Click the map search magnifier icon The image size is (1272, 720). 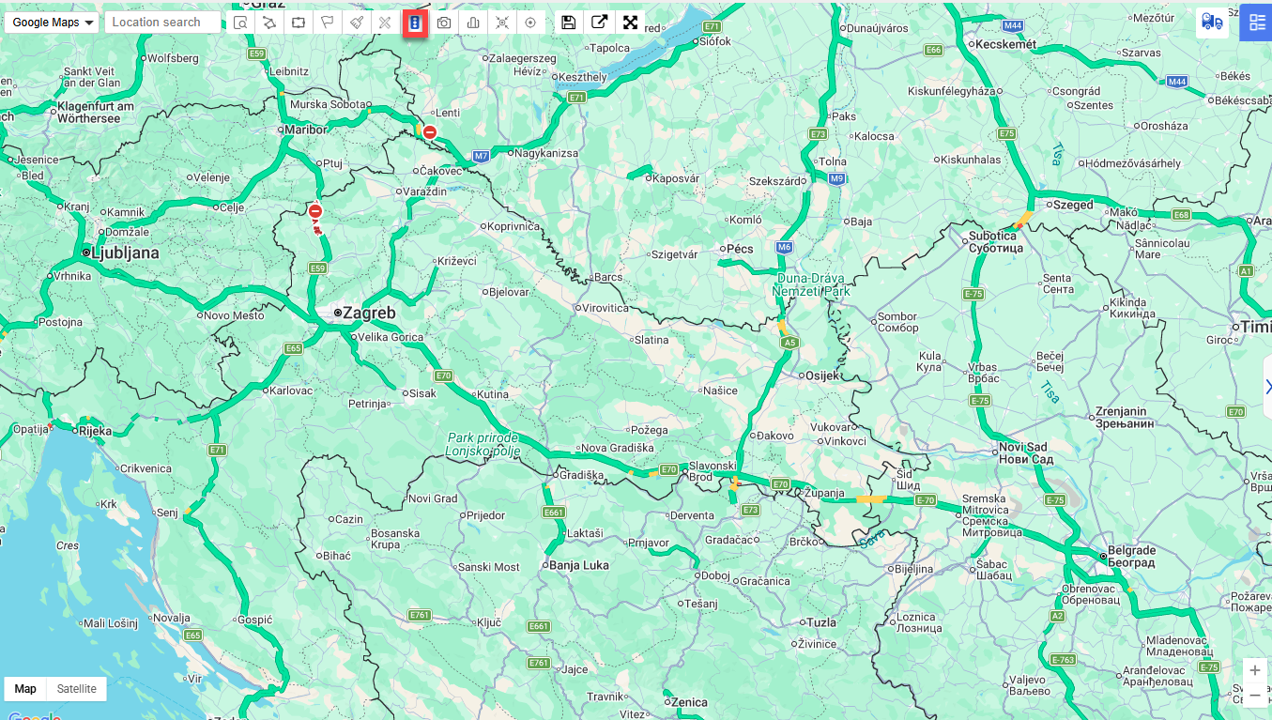click(240, 23)
